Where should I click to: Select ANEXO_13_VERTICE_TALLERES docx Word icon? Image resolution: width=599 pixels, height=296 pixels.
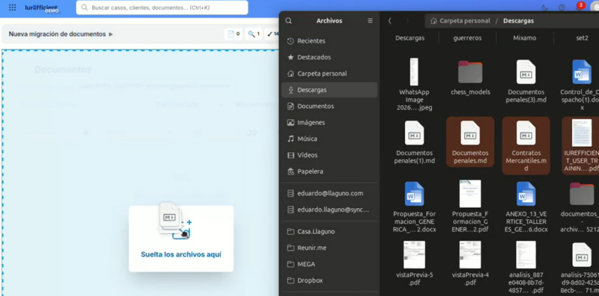coord(526,194)
